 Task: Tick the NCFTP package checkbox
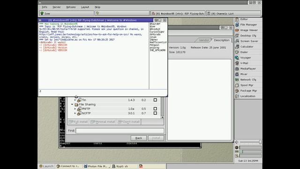tap(155, 113)
